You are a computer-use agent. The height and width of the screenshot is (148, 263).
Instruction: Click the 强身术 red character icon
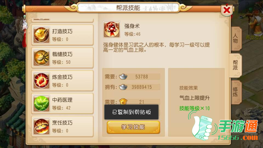click(112, 29)
